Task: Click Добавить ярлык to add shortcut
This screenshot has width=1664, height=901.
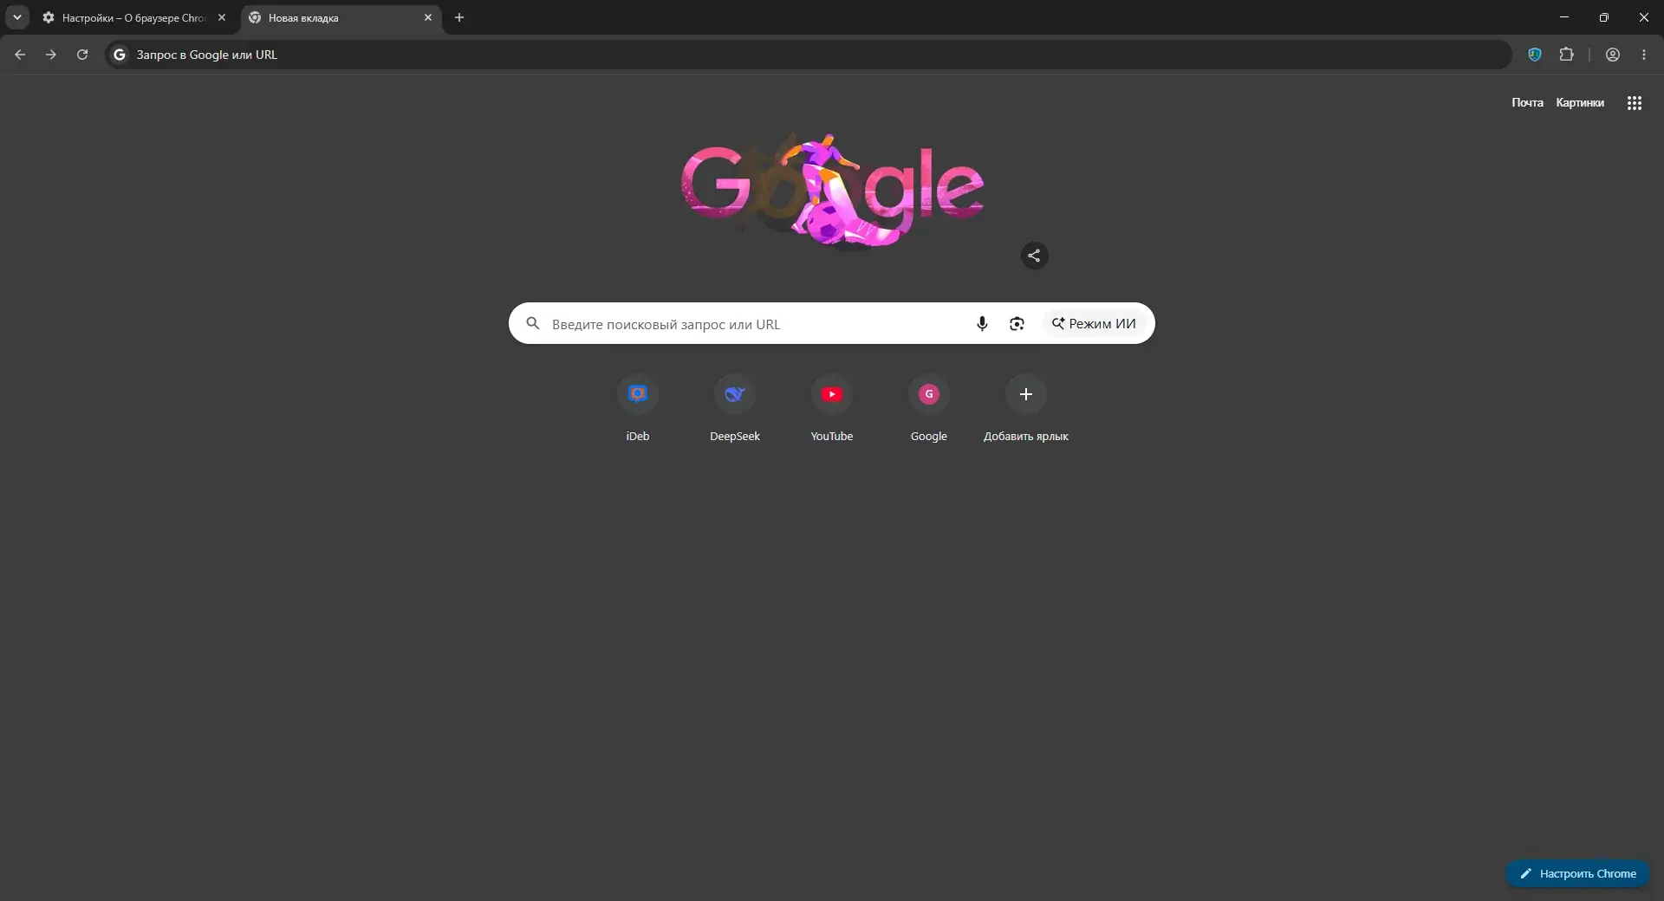Action: pos(1026,410)
